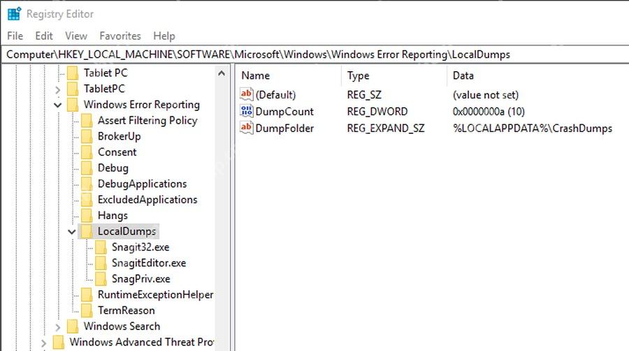629x351 pixels.
Task: Select the Windows Search key label
Action: click(122, 326)
